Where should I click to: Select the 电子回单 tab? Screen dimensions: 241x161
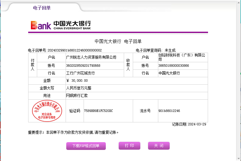(42, 8)
